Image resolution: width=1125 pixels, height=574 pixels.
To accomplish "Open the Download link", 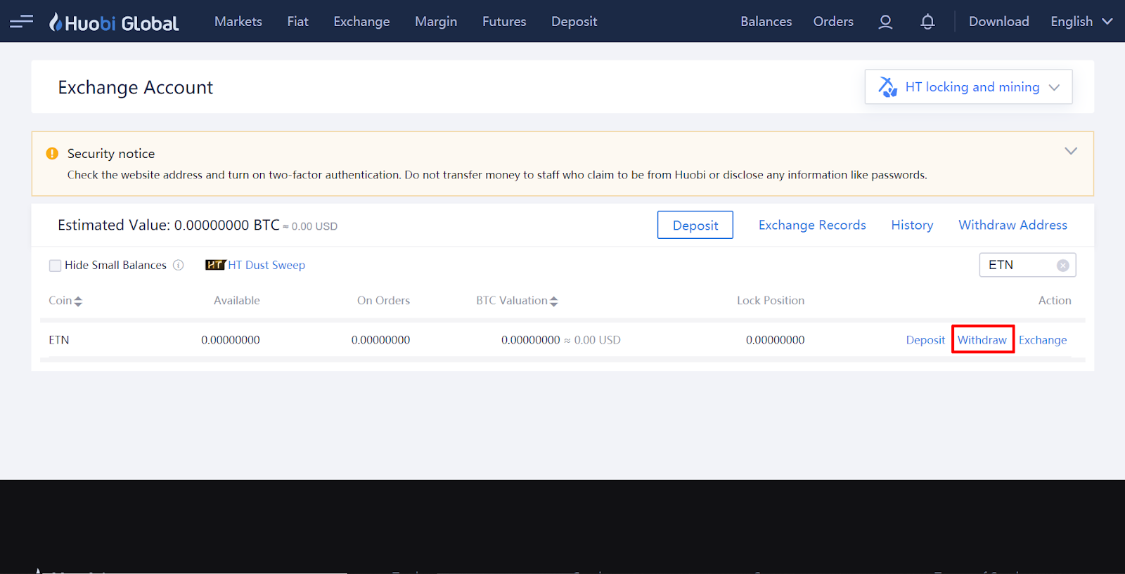I will [998, 22].
